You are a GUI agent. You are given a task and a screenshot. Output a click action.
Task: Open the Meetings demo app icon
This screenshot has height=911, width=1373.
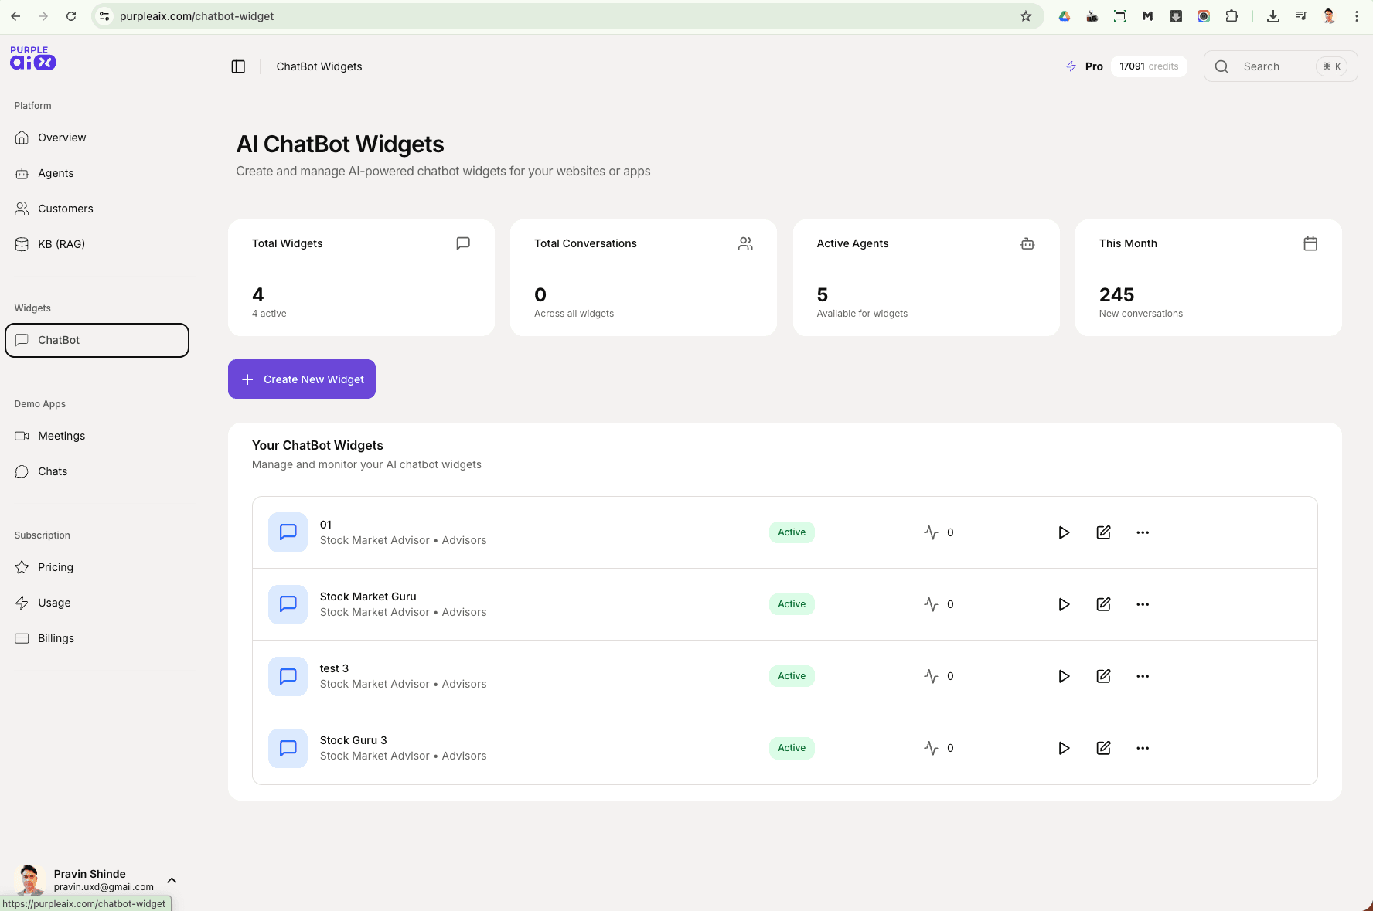coord(22,436)
